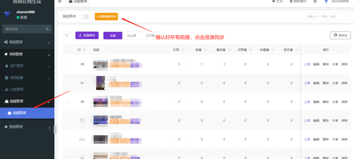This screenshot has height=159, width=354.
Task: Click the search magnifier in 搜索菜单 box
Action: tap(47, 29)
